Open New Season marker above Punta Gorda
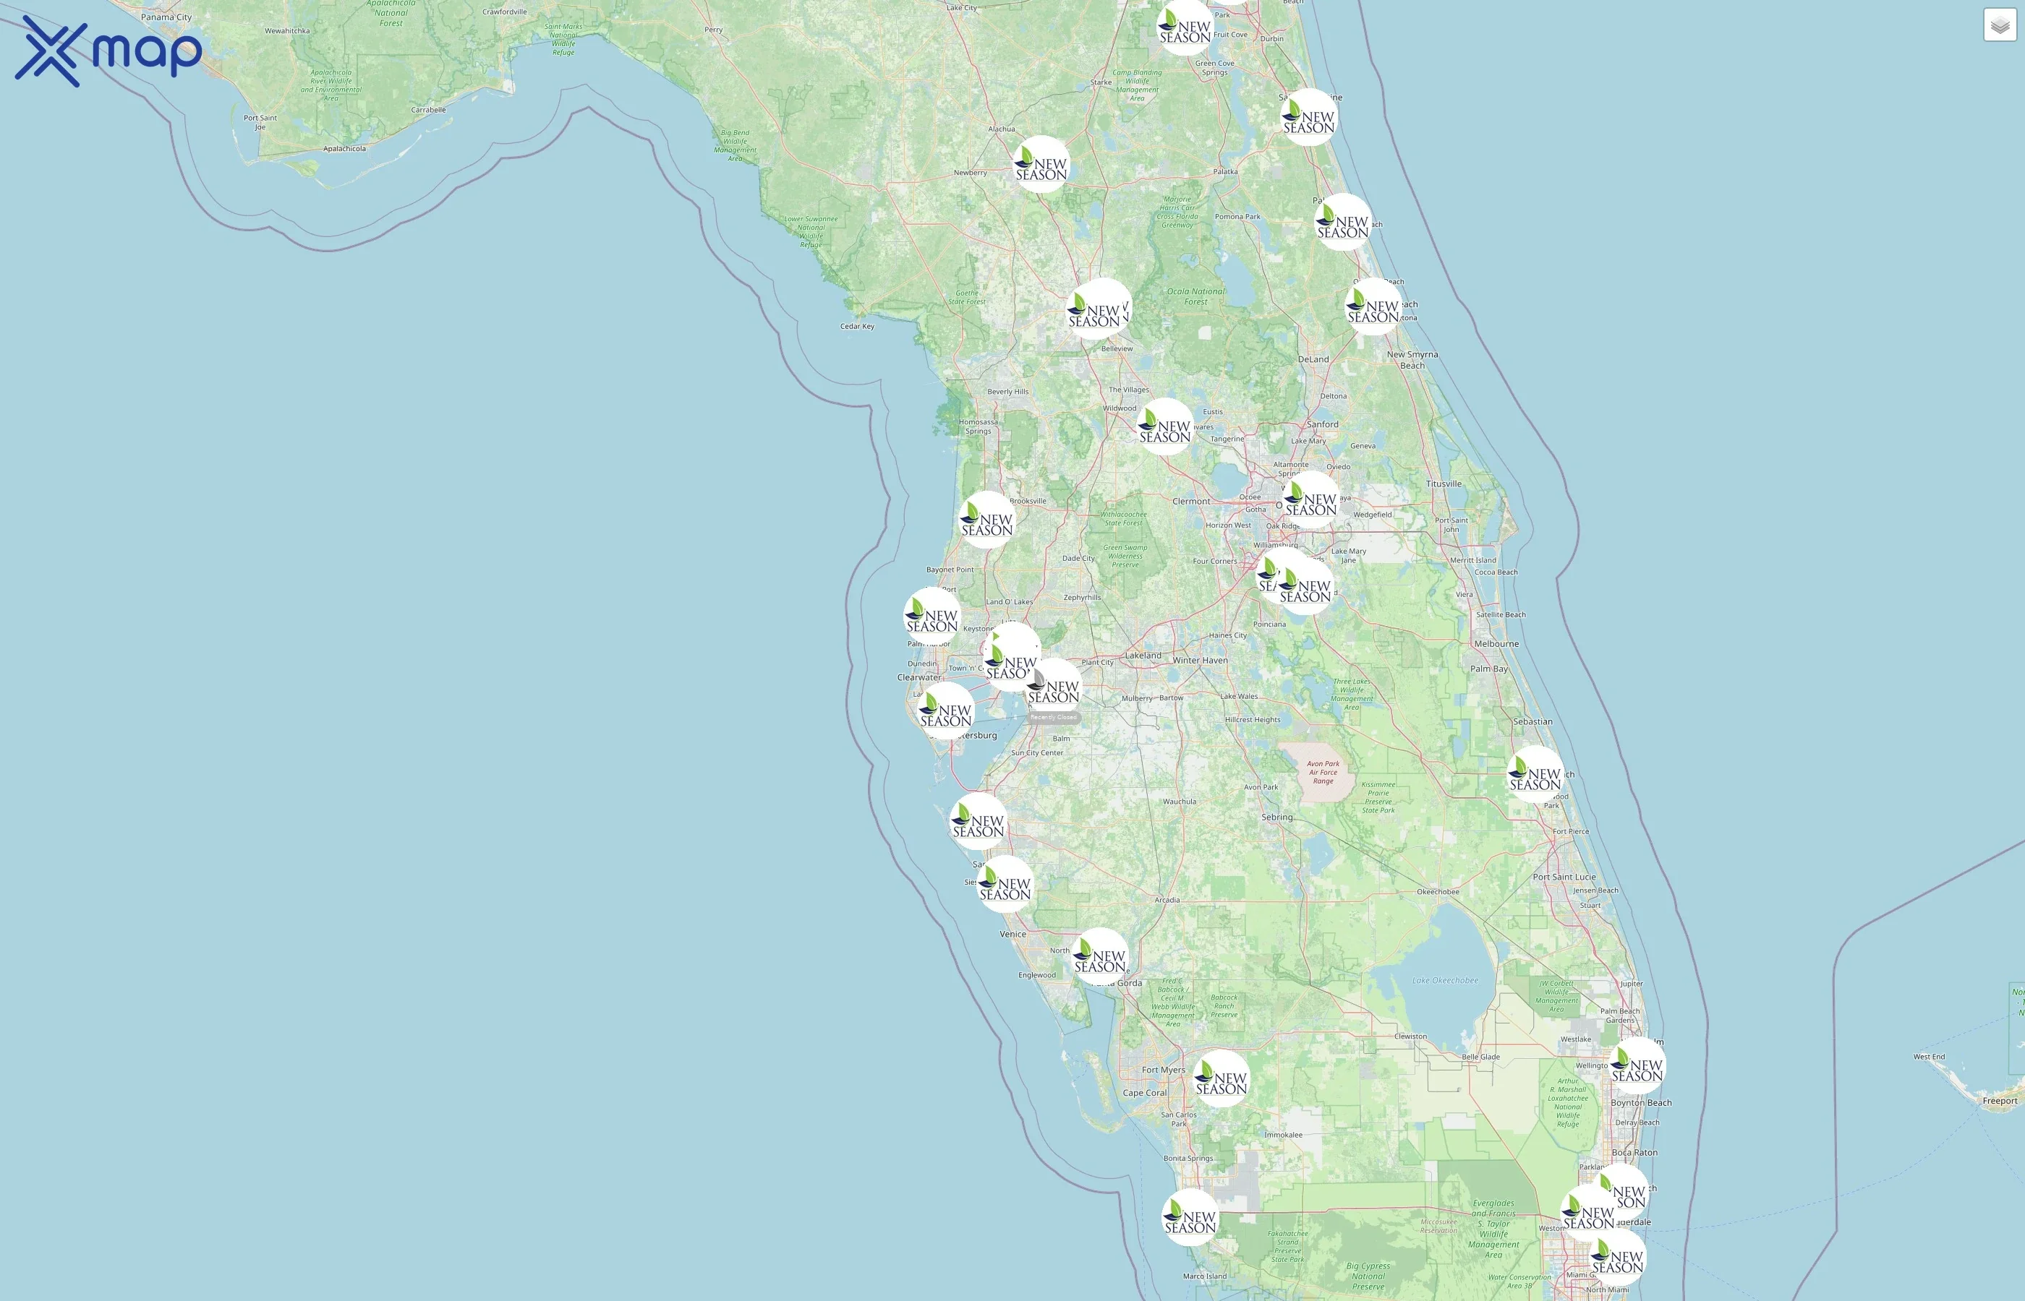Screen dimensions: 2025x1301 pos(1099,957)
